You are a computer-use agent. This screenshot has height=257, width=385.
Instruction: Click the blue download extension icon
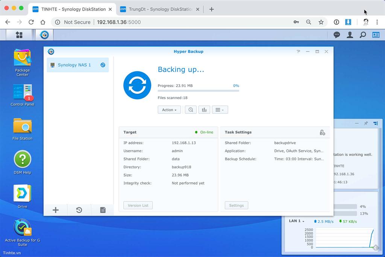pyautogui.click(x=348, y=22)
